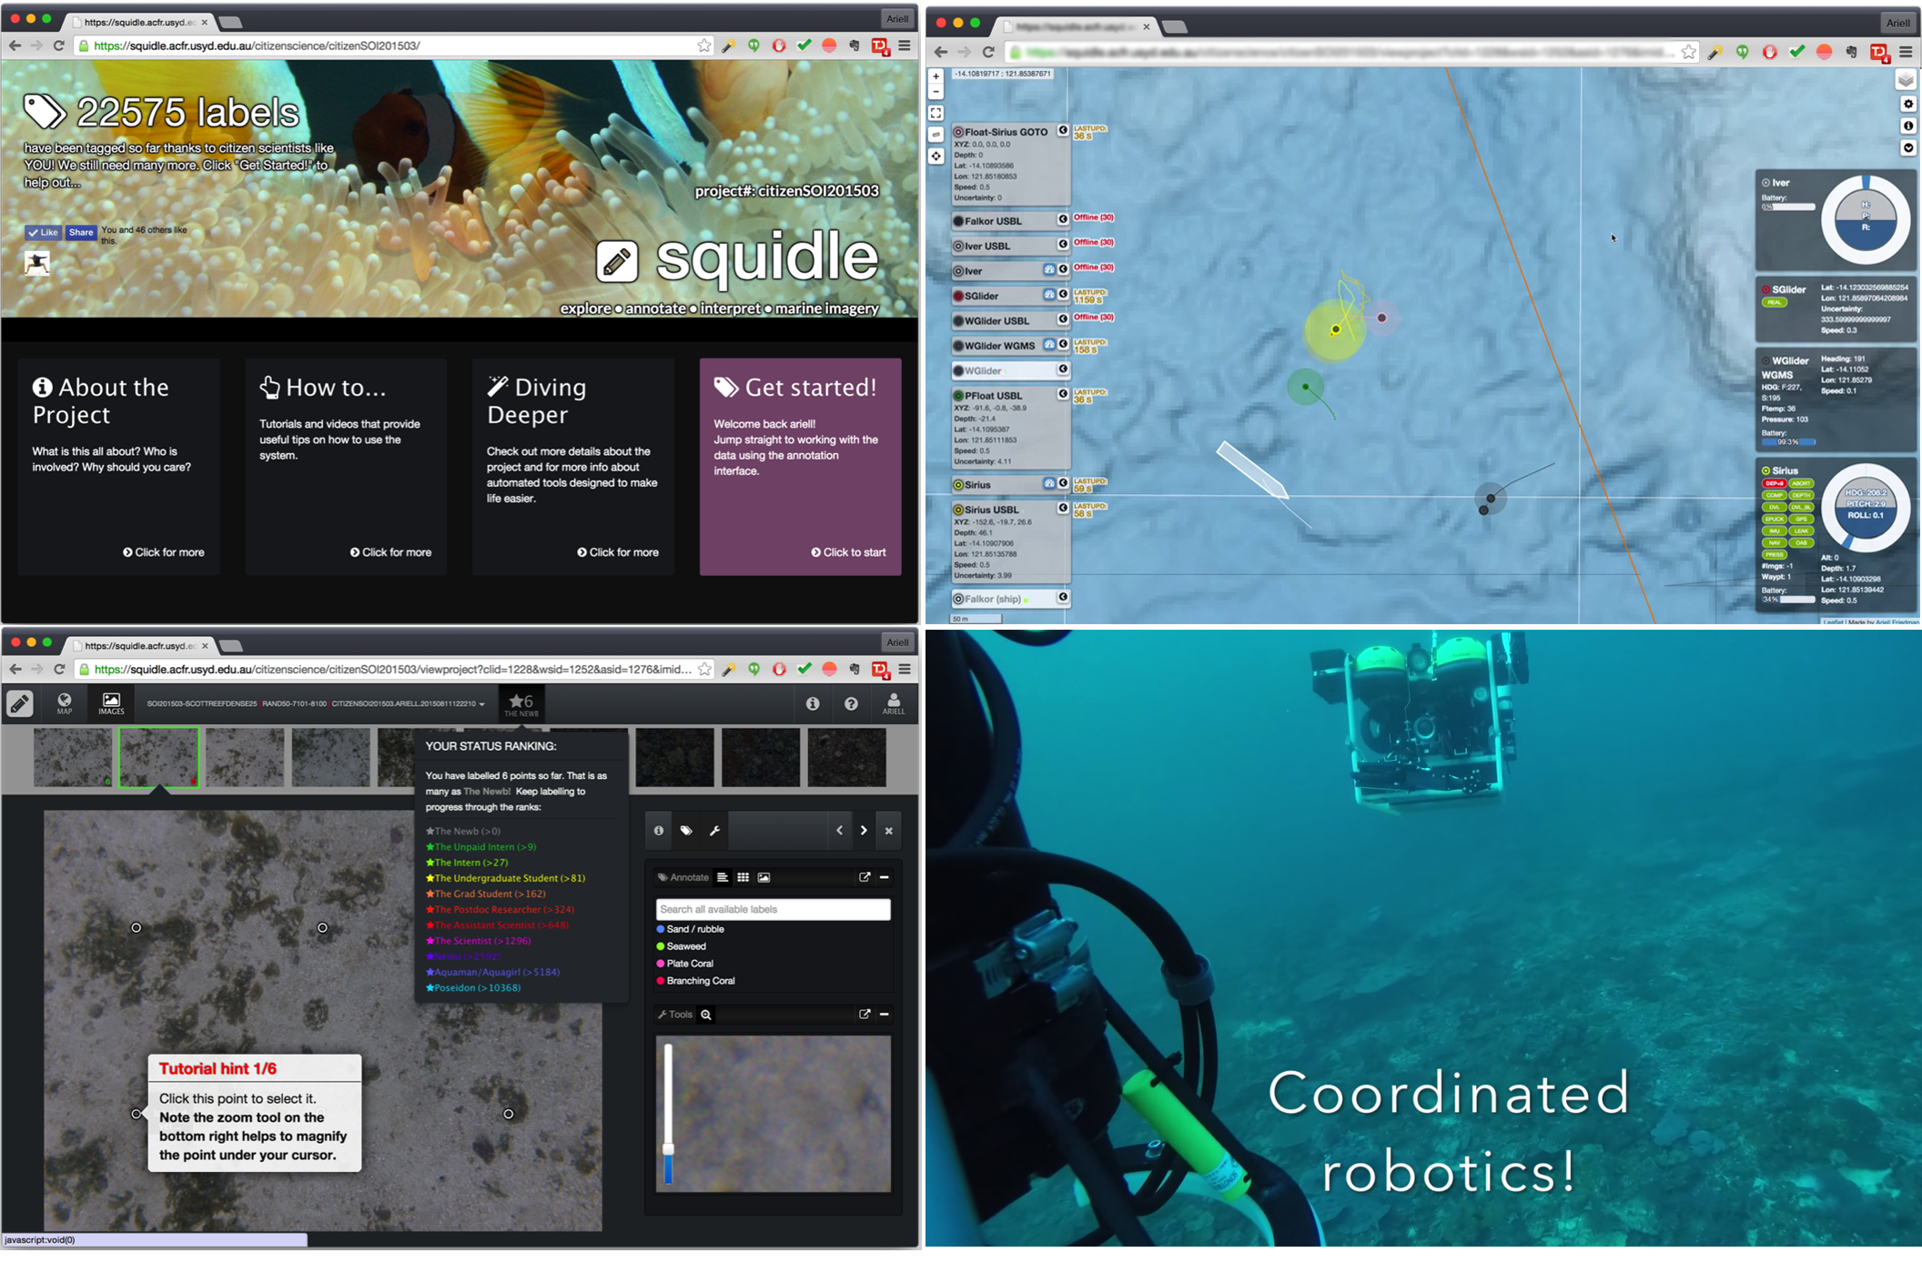This screenshot has width=1922, height=1263.
Task: Toggle the Falkor (ship) tracking circle
Action: coord(958,599)
